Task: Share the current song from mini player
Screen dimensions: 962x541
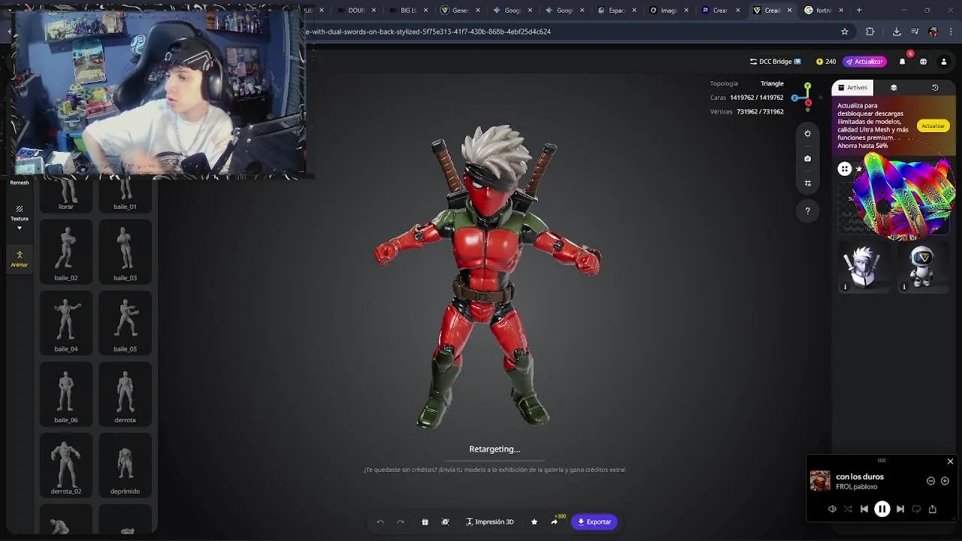Action: coord(933,509)
